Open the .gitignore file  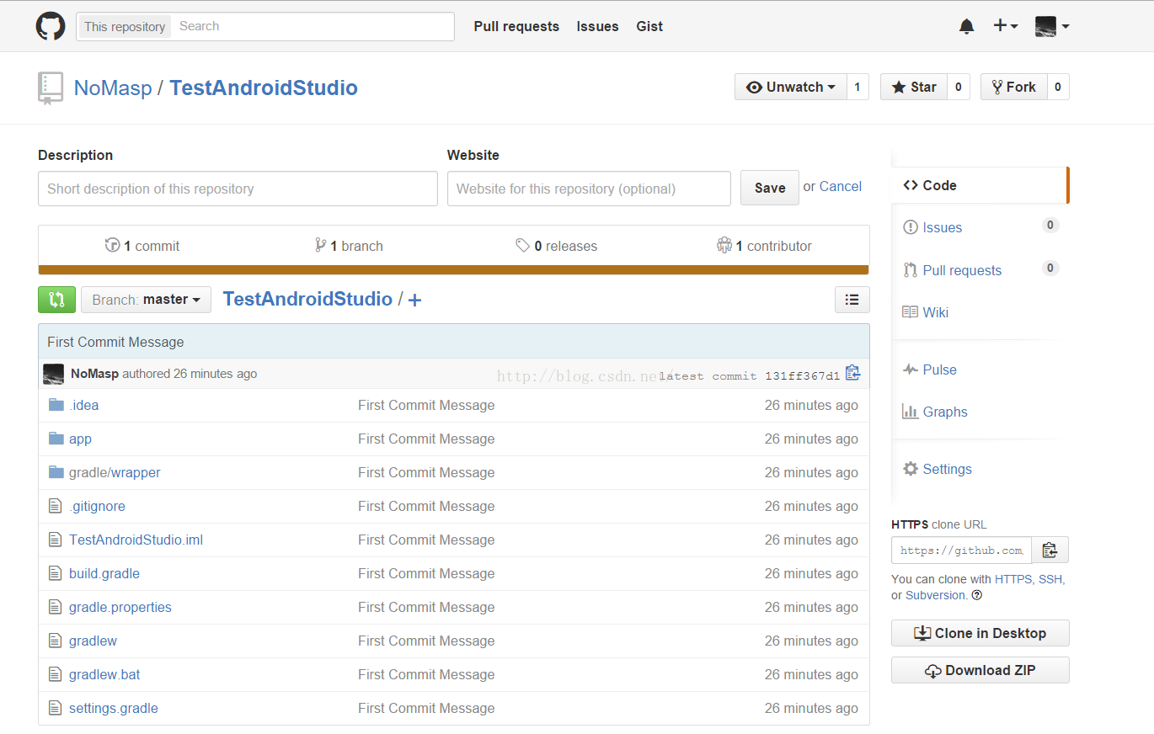click(x=97, y=506)
